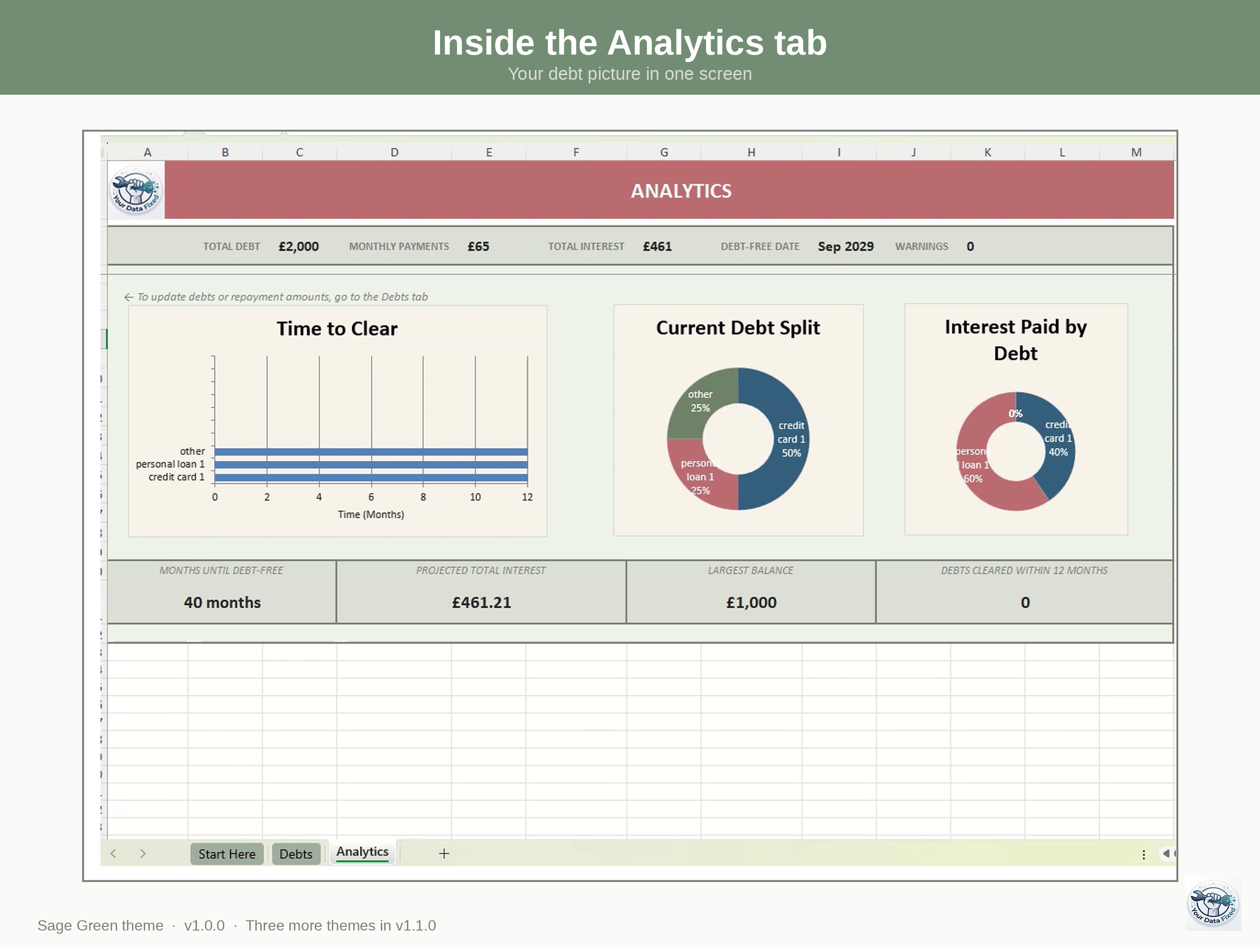Select column J header
This screenshot has height=945, width=1260.
point(914,152)
